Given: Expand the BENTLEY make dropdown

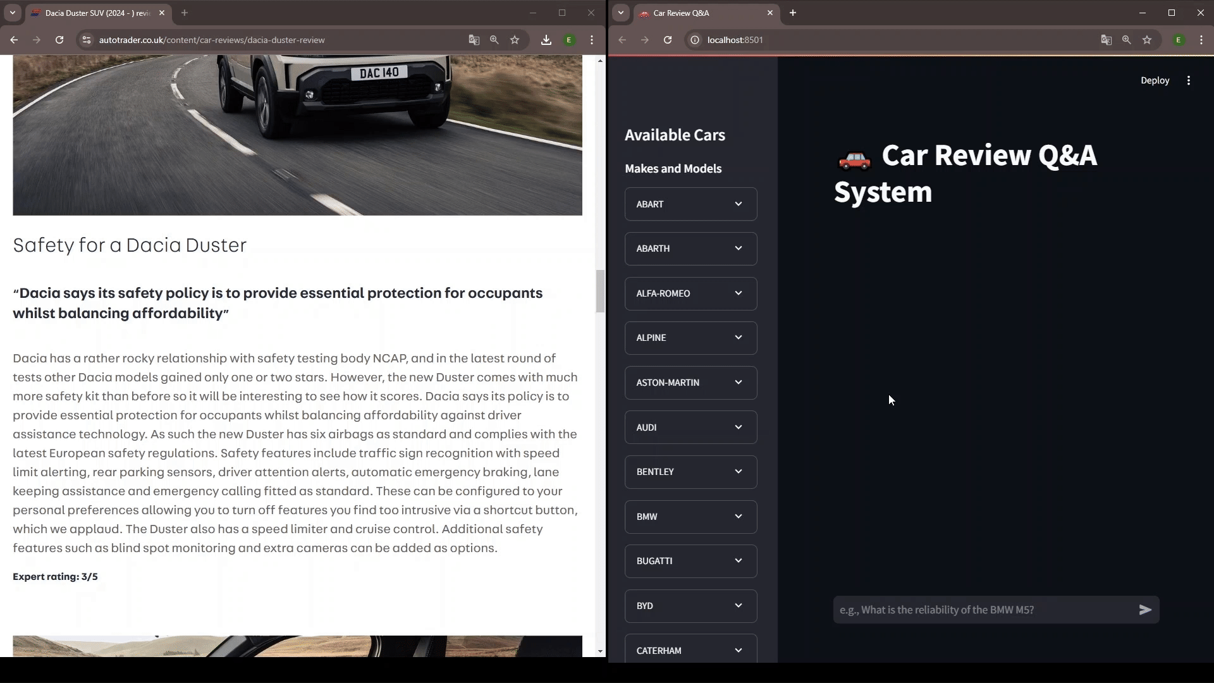Looking at the screenshot, I should coord(690,472).
